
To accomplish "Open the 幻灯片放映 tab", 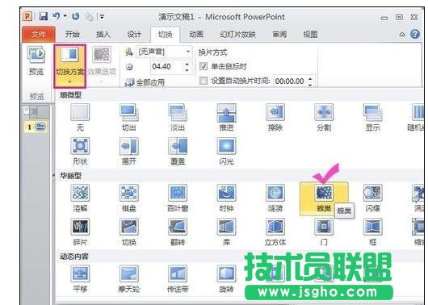I will click(x=237, y=35).
